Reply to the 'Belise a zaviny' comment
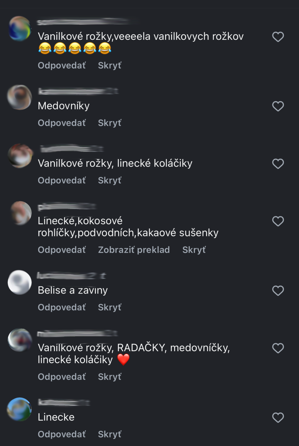Viewport: 299px width, 446px height. 62,307
